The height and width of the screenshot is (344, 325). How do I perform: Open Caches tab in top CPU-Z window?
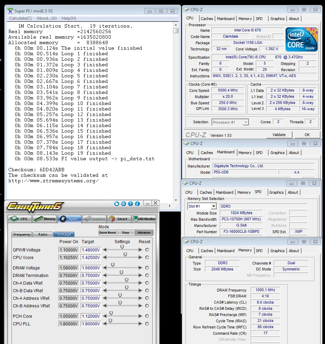click(207, 19)
